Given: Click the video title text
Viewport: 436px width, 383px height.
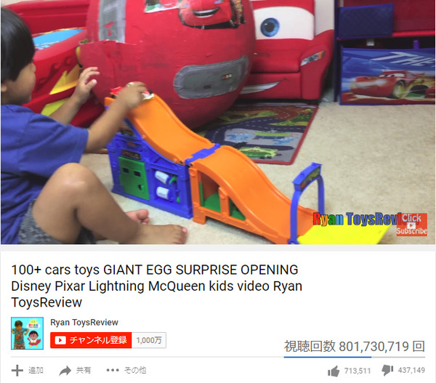Looking at the screenshot, I should pos(156,286).
